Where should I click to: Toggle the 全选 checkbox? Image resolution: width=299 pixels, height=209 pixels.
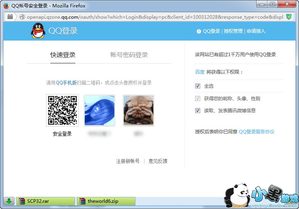198,86
